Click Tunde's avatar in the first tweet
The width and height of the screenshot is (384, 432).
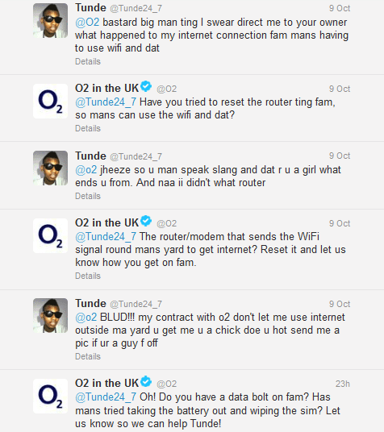pos(50,20)
